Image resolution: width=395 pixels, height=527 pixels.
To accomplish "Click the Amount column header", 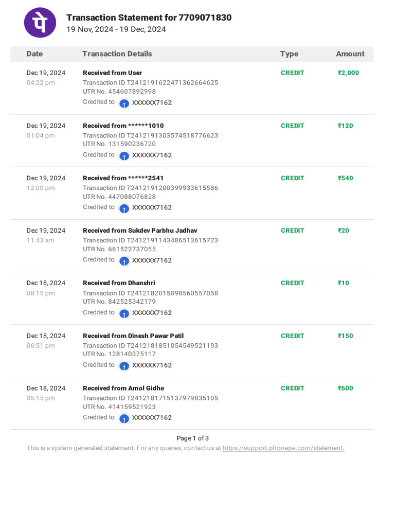I will tap(350, 54).
